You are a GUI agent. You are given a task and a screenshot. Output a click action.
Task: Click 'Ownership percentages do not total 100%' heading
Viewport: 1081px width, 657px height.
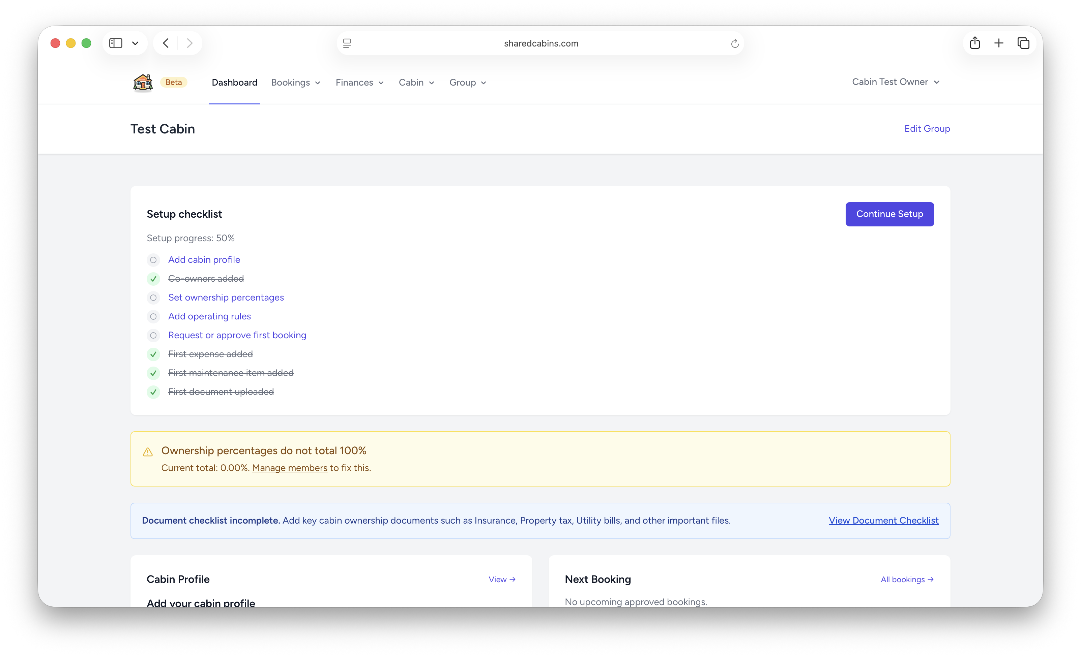(264, 450)
